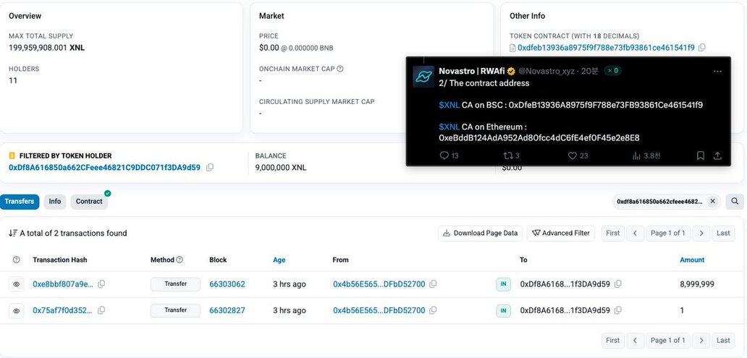Copy the filtered token holder address
Viewport: 747px width, 358px height.
[x=210, y=167]
